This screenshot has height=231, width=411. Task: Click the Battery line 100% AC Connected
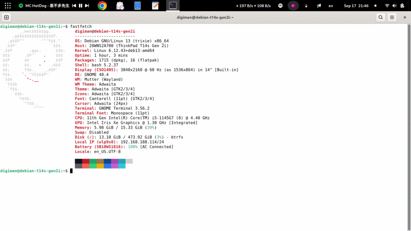pos(124,147)
